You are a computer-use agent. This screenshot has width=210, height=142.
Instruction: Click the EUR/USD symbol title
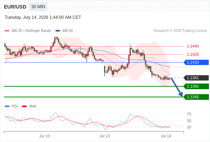[15, 7]
